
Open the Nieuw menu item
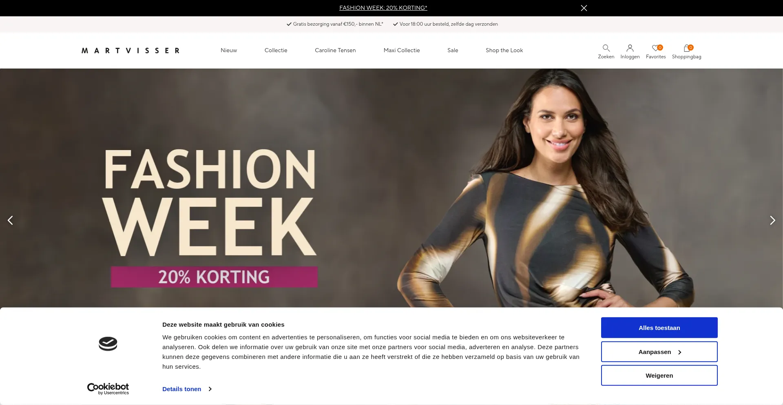click(229, 50)
